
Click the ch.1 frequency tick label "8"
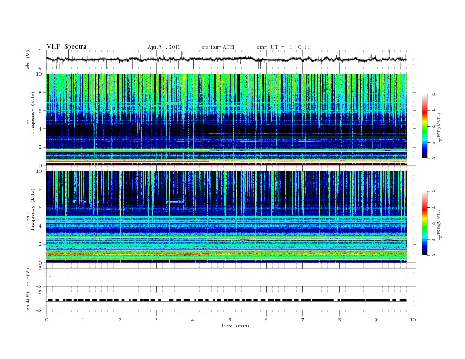pyautogui.click(x=41, y=93)
